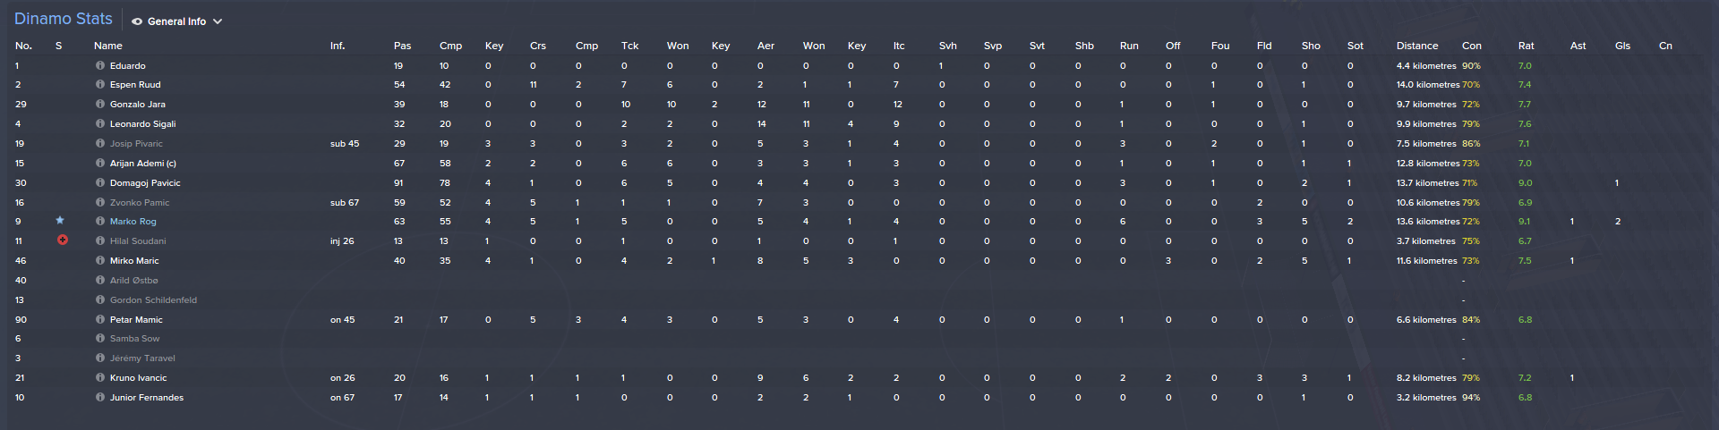The width and height of the screenshot is (1719, 430).
Task: Sort players by the Rat rating column
Action: 1526,46
